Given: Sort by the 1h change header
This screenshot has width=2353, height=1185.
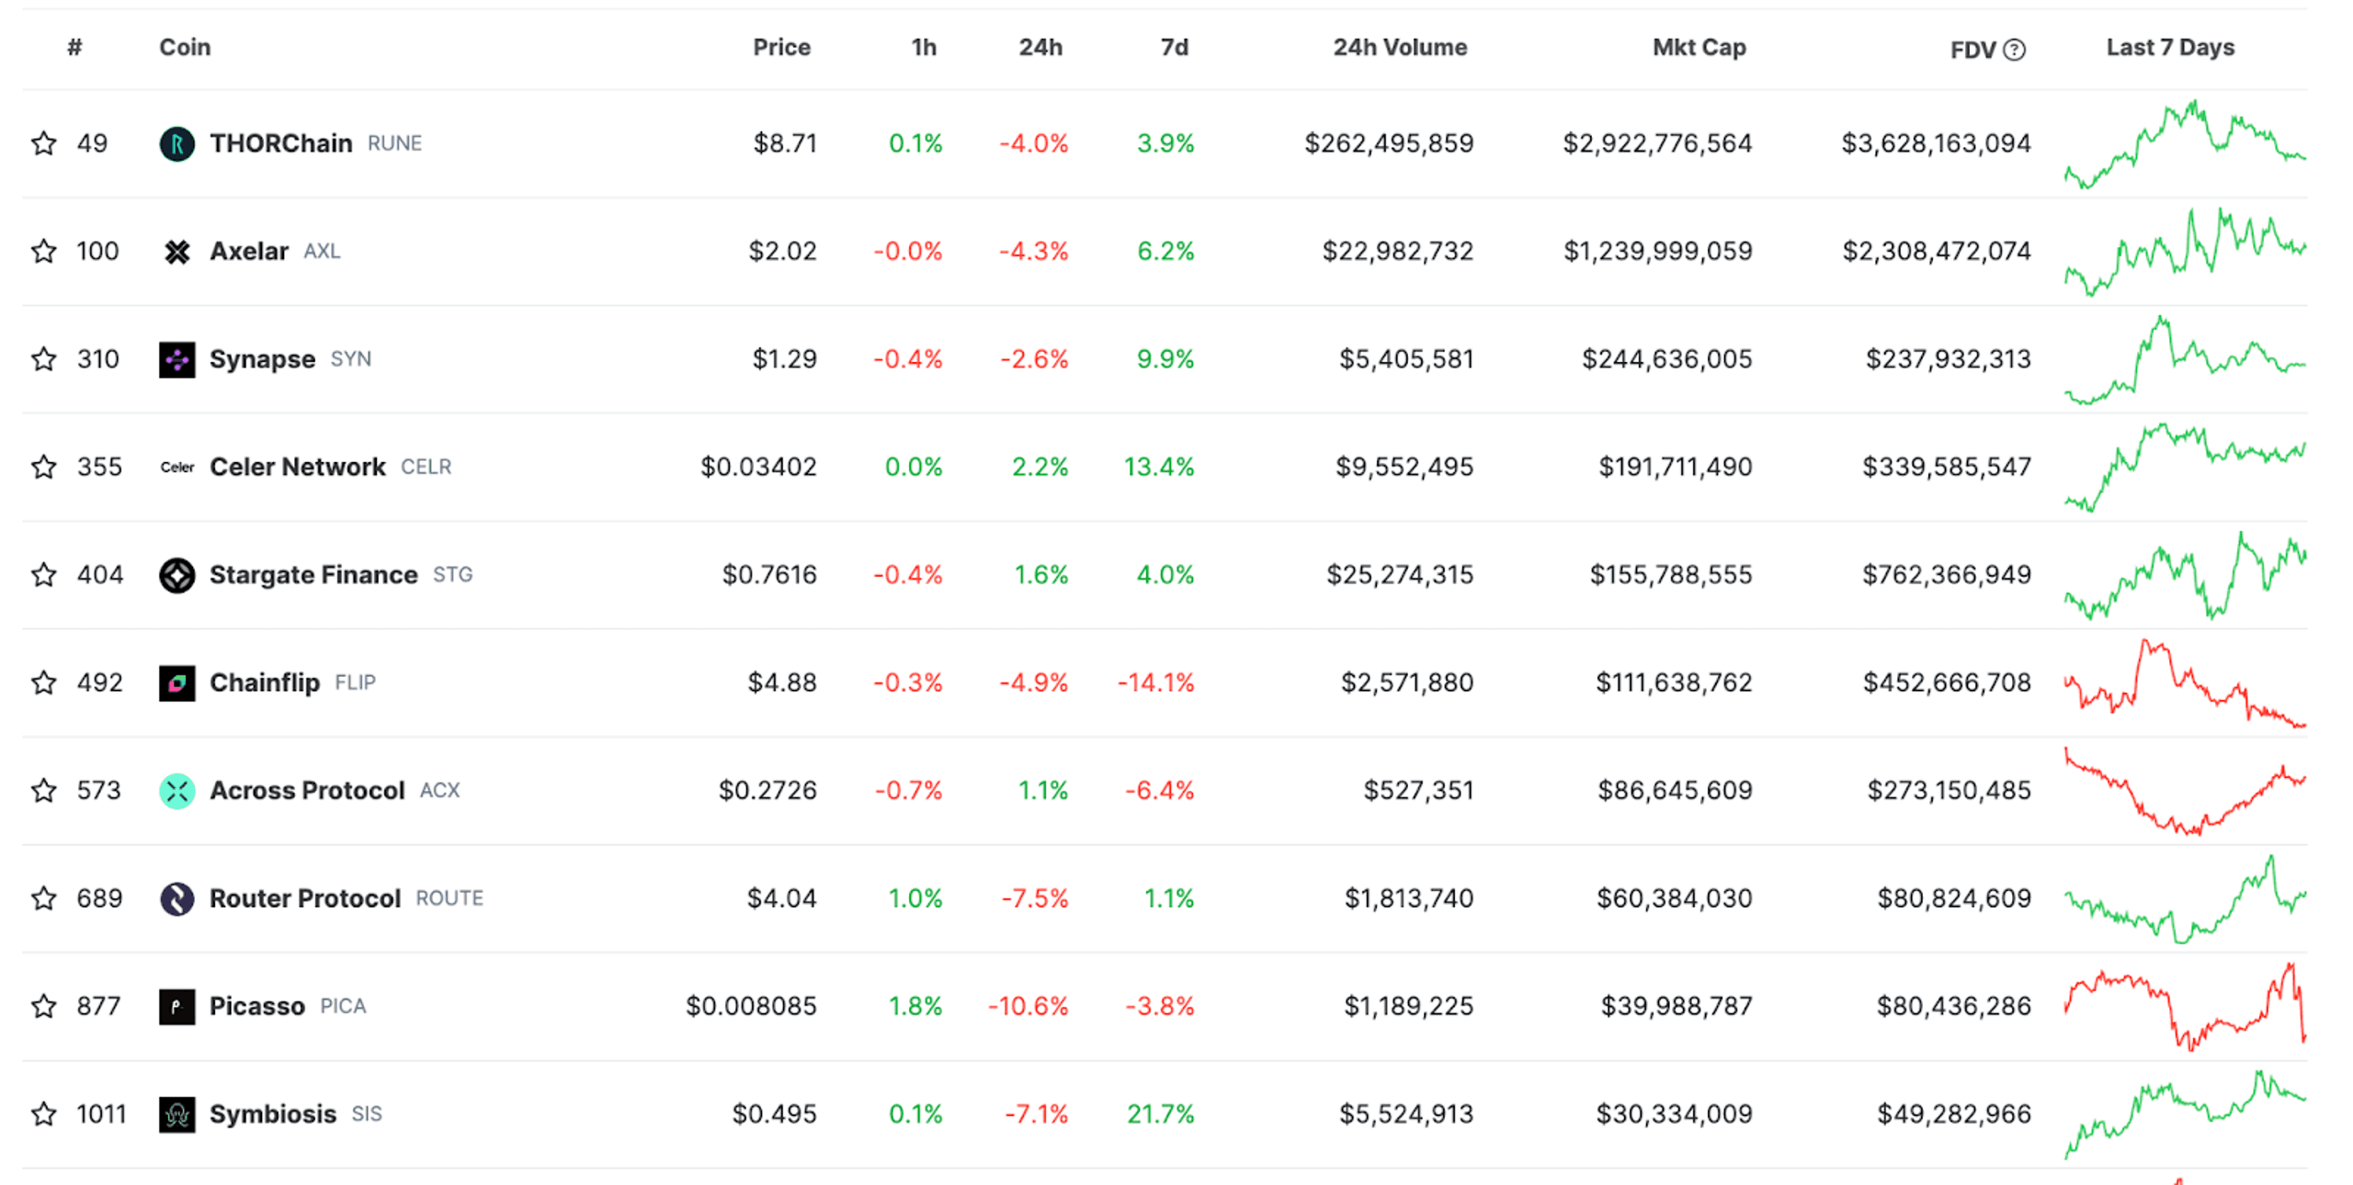Looking at the screenshot, I should point(923,47).
